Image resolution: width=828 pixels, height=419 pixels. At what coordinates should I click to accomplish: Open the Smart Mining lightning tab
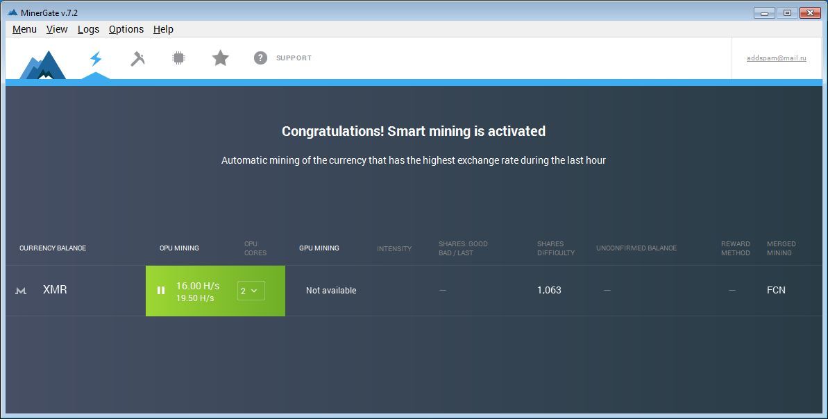tap(96, 58)
